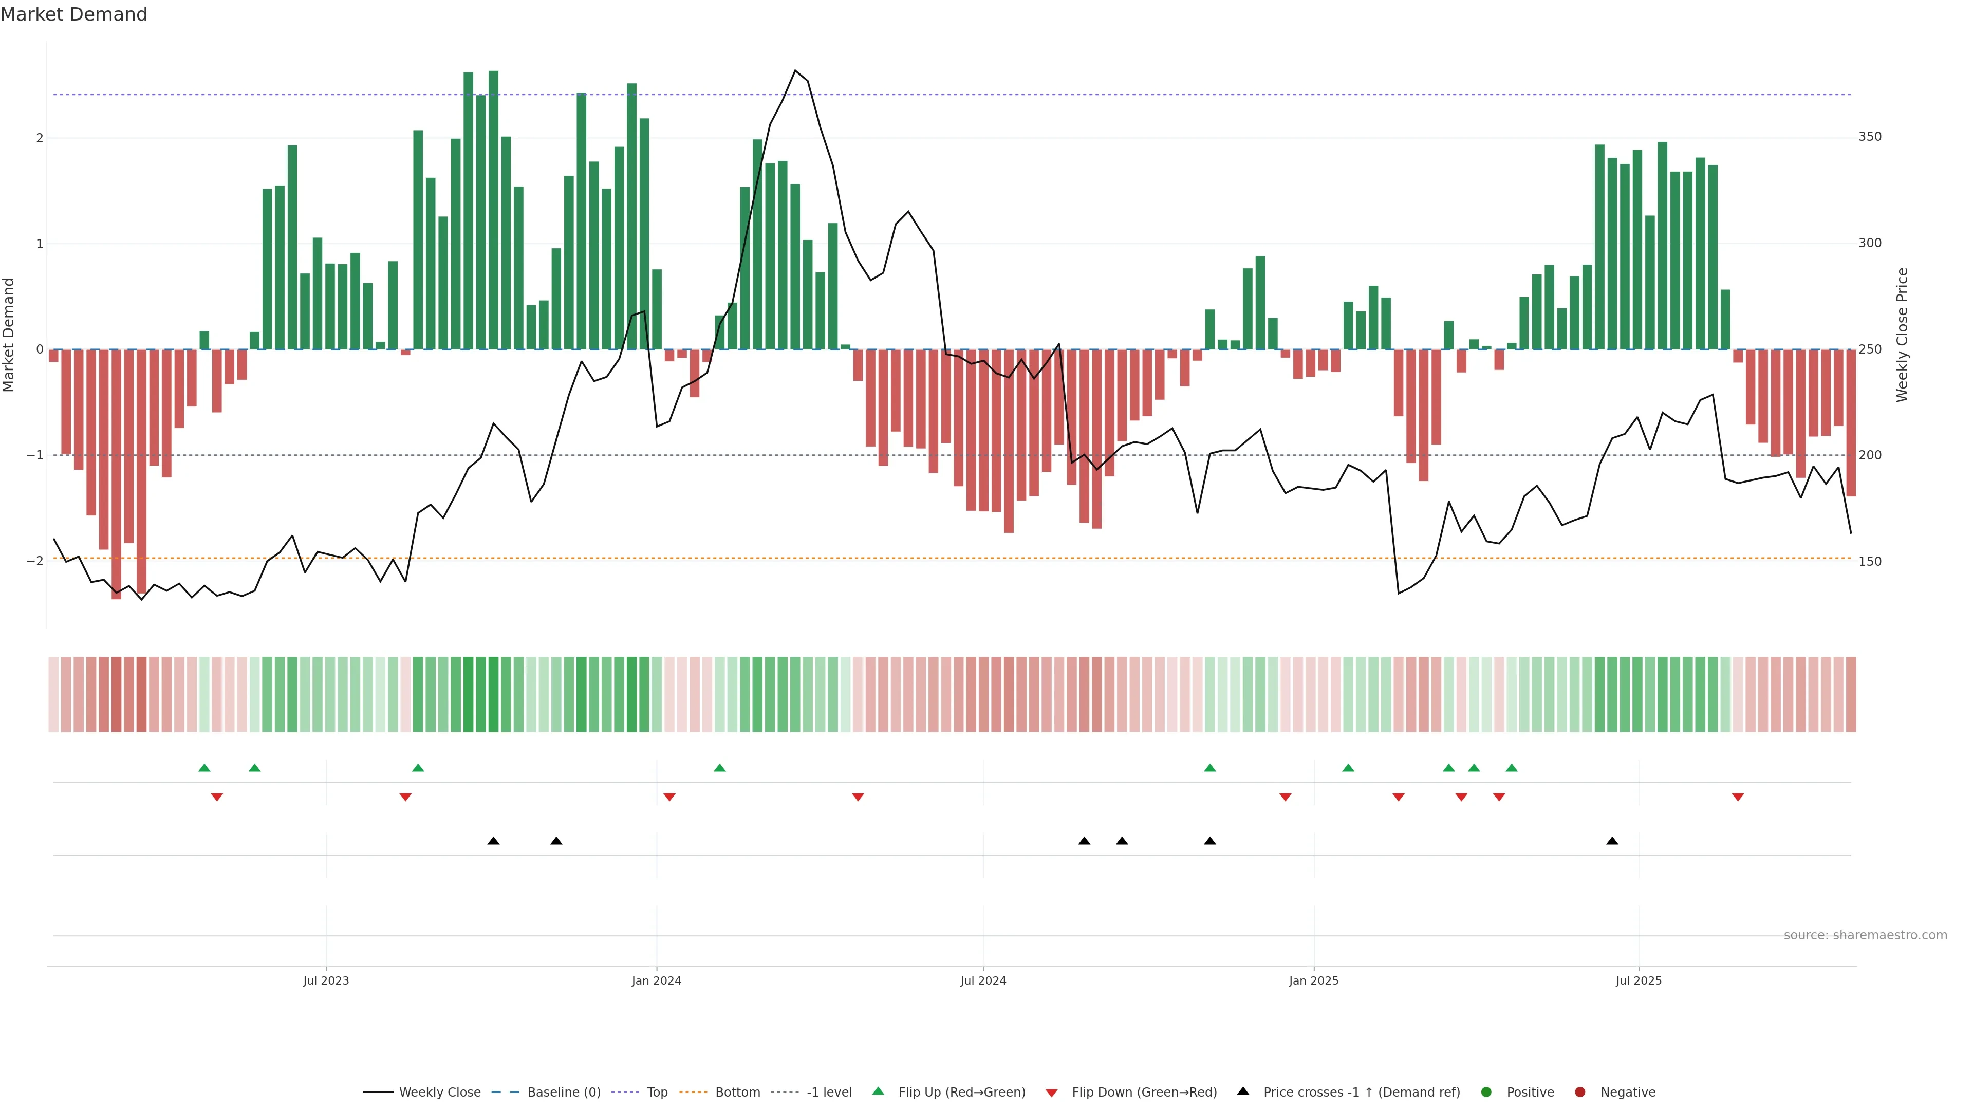This screenshot has height=1110, width=1973.
Task: Click the Jan 2024 x-axis label
Action: [x=657, y=982]
